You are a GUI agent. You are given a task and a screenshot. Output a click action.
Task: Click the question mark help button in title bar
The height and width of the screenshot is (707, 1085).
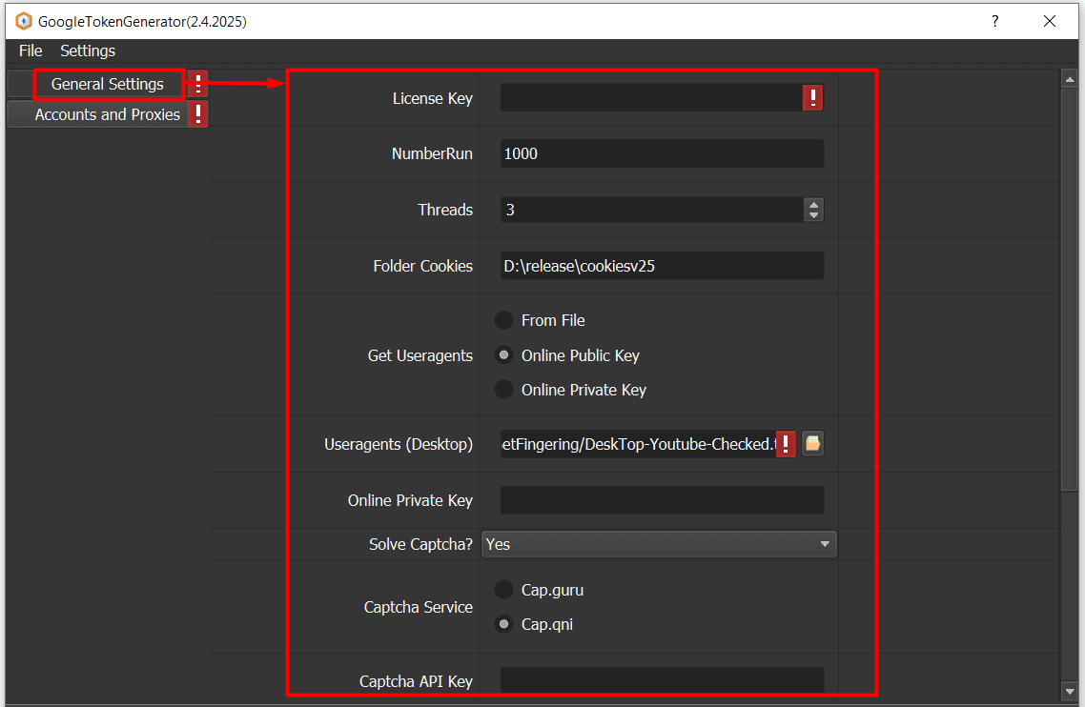tap(995, 22)
